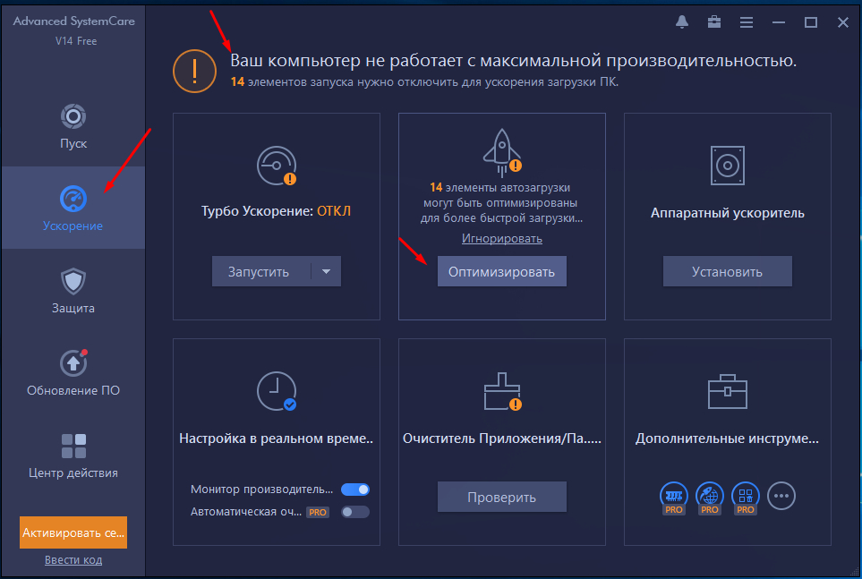Select the Ускорение sidebar tab
The height and width of the screenshot is (579, 862).
73,208
